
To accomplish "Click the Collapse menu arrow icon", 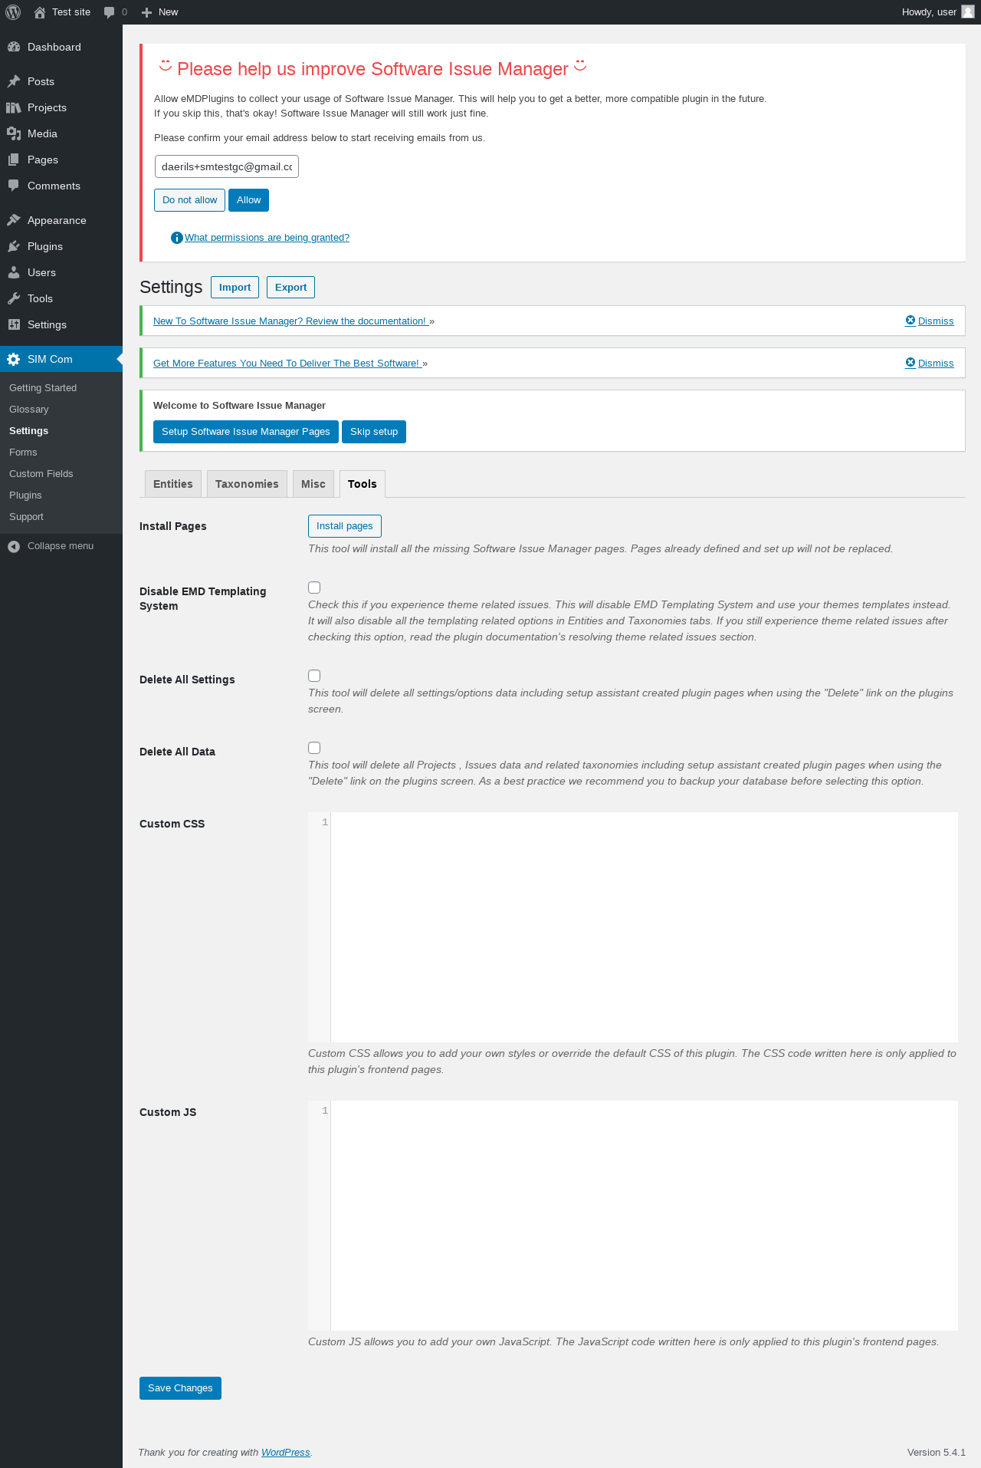I will pyautogui.click(x=14, y=546).
